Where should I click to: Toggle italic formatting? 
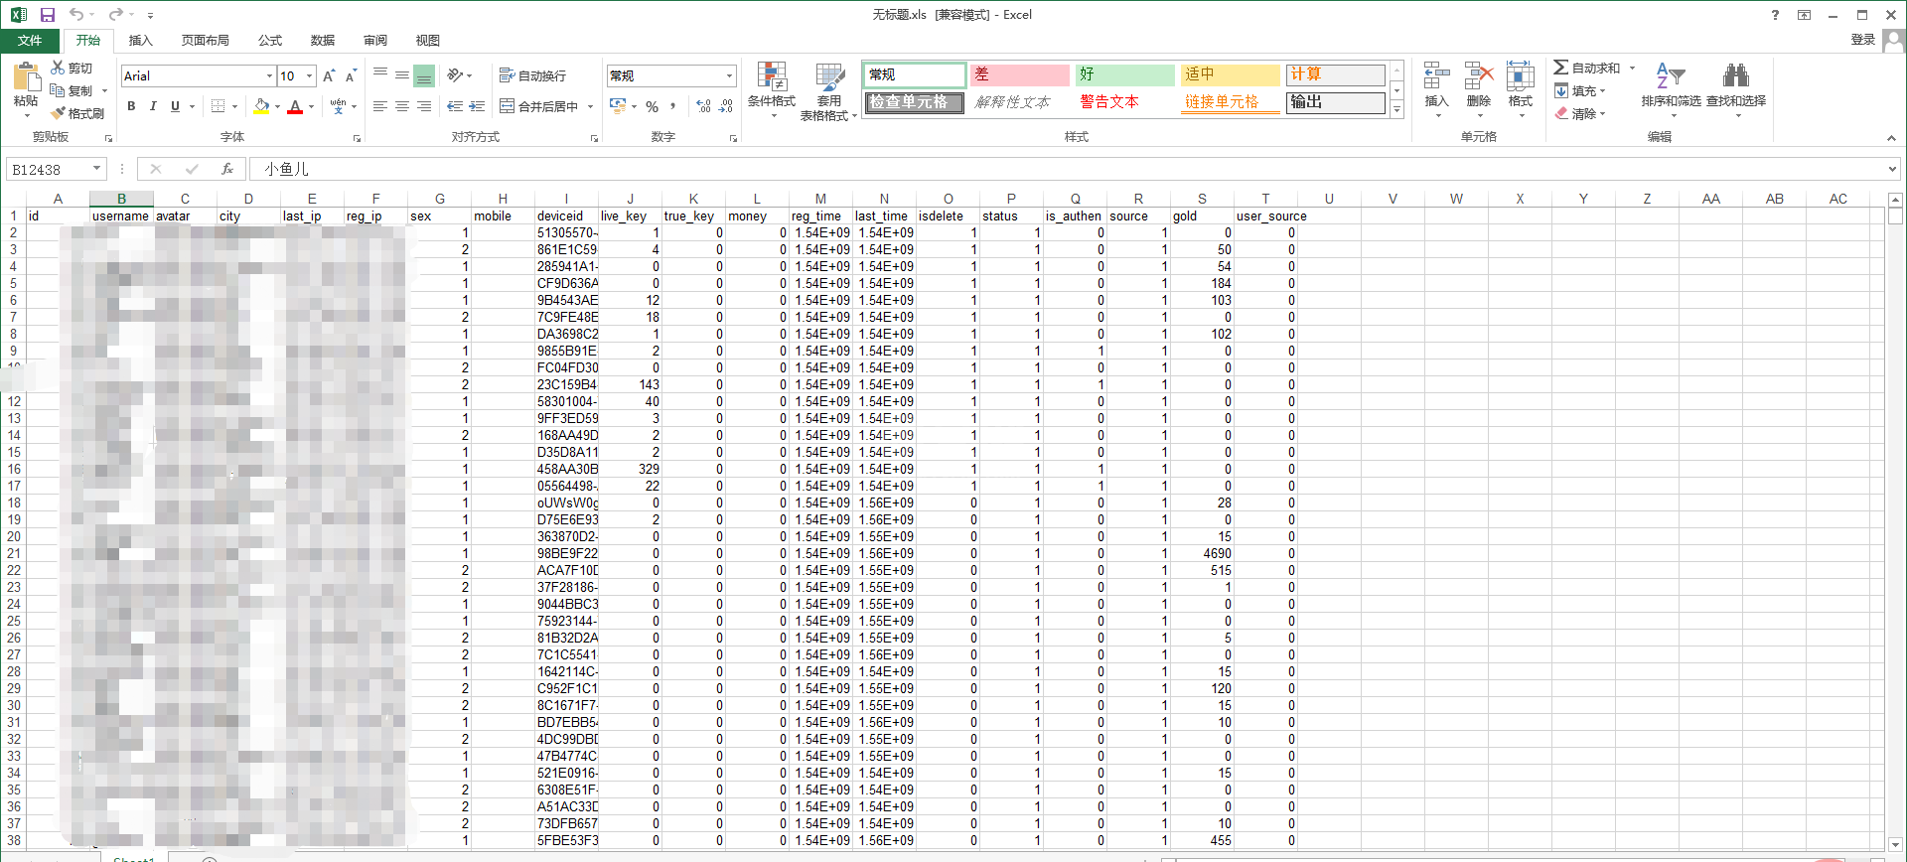[x=153, y=106]
